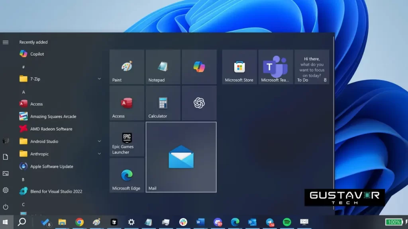The image size is (408, 229).
Task: Open Slack on the taskbar
Action: [x=183, y=222]
